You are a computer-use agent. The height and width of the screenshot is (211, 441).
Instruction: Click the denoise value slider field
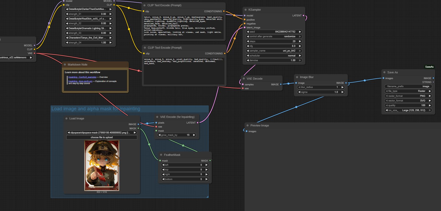click(274, 60)
